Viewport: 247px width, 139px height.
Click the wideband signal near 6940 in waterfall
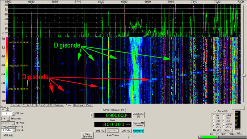[135, 70]
